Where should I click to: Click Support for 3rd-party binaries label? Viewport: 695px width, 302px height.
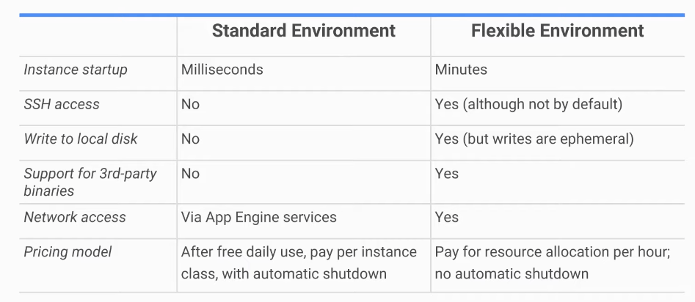click(x=90, y=182)
